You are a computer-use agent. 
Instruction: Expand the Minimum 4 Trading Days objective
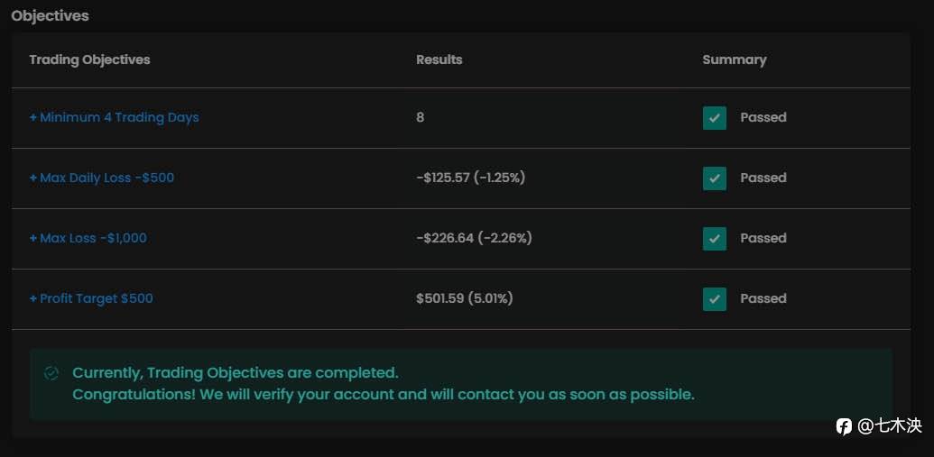click(x=115, y=117)
